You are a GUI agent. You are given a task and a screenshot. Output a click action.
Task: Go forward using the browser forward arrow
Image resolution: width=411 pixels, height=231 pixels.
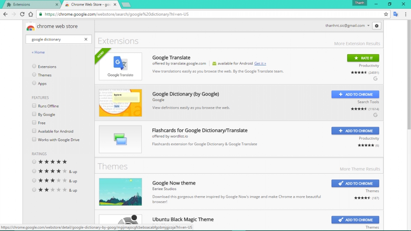(x=14, y=14)
